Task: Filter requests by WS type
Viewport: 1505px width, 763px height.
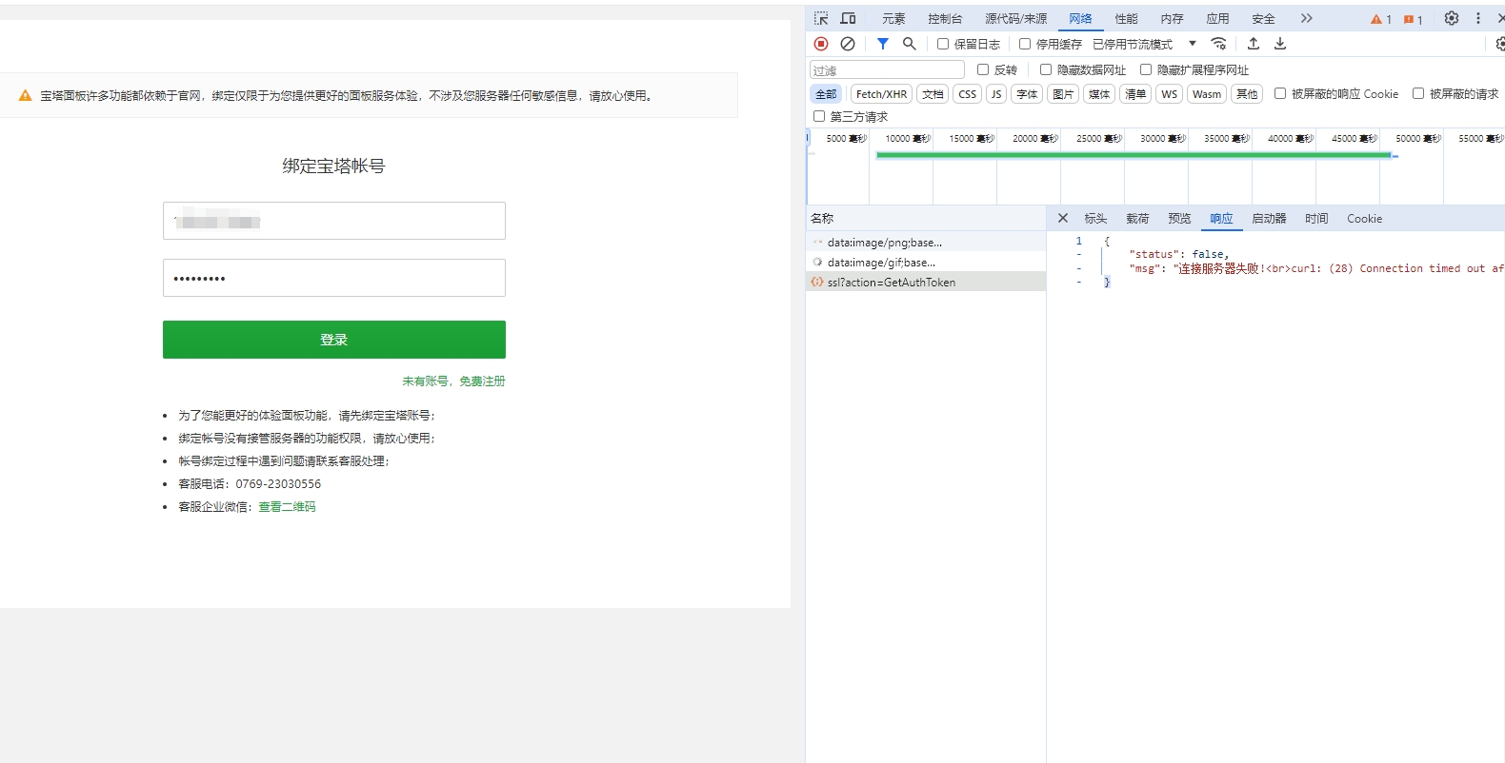Action: pos(1169,93)
